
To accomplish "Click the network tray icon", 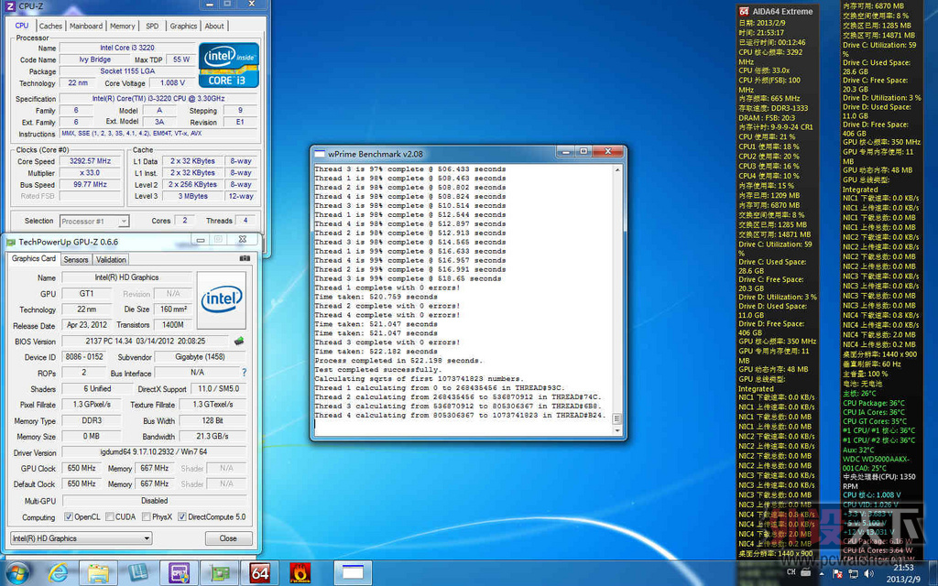I will click(853, 573).
